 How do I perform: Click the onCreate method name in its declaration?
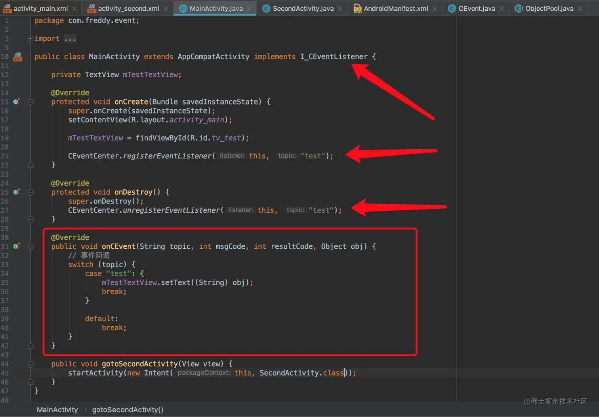(x=131, y=102)
